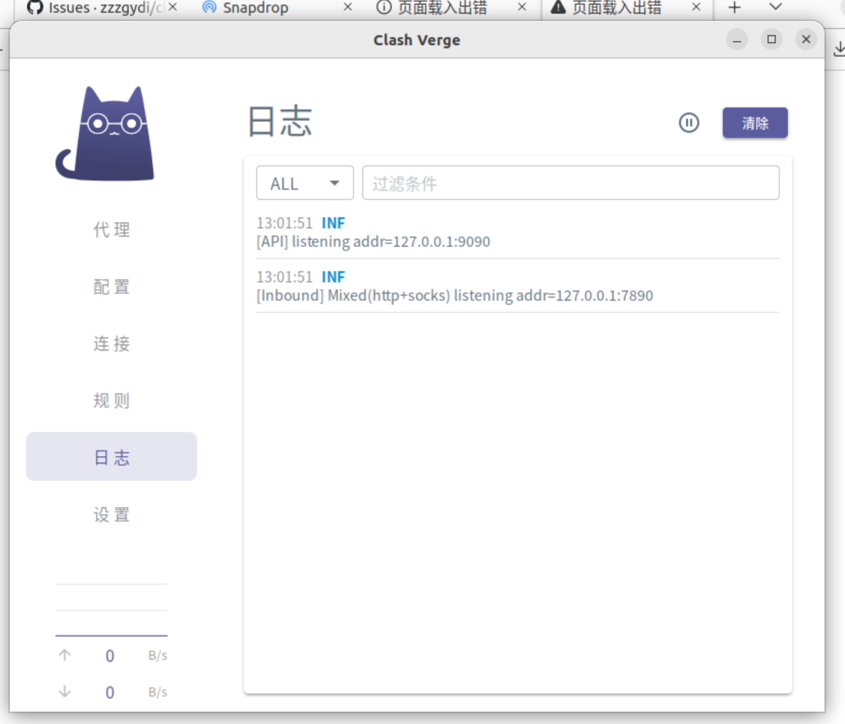
Task: Click the upload speed value 0
Action: pyautogui.click(x=110, y=656)
